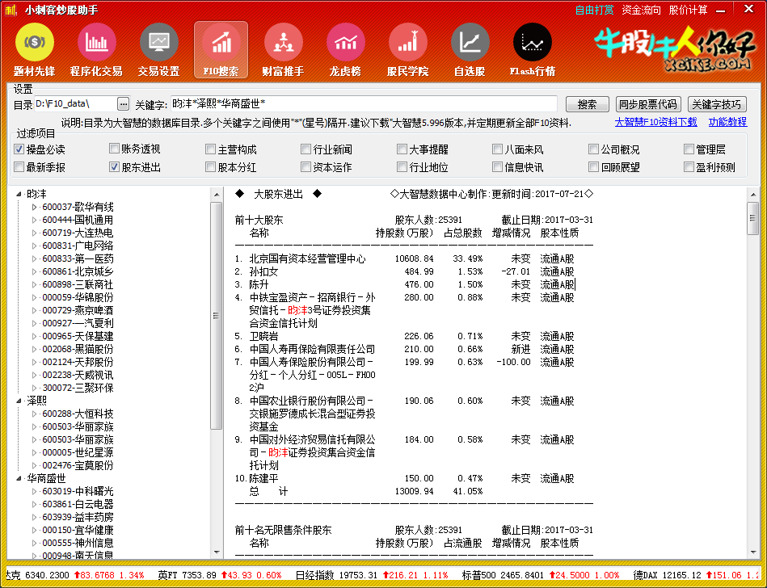Open the 股民学院 toolbar icon

point(407,50)
